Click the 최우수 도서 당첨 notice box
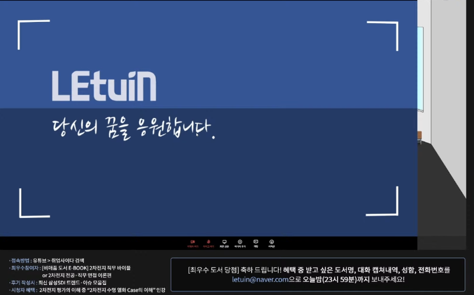Viewport: 474px width, 295px height. (318, 274)
